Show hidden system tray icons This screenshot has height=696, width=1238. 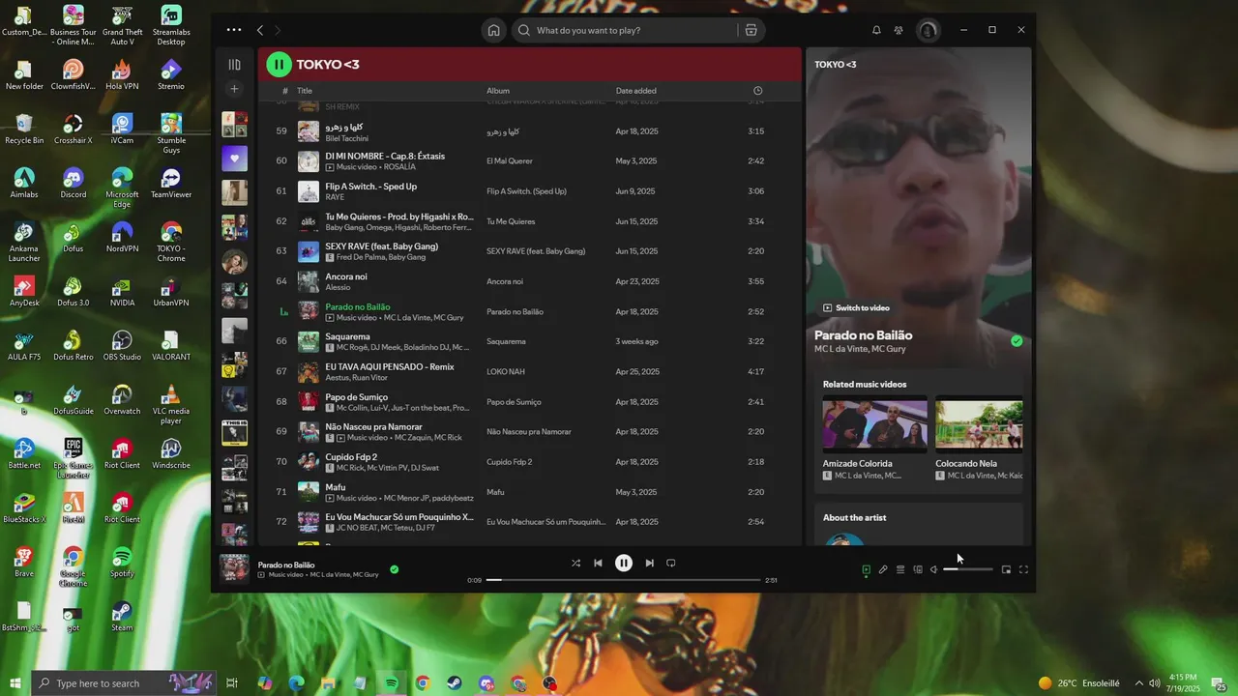1138,683
